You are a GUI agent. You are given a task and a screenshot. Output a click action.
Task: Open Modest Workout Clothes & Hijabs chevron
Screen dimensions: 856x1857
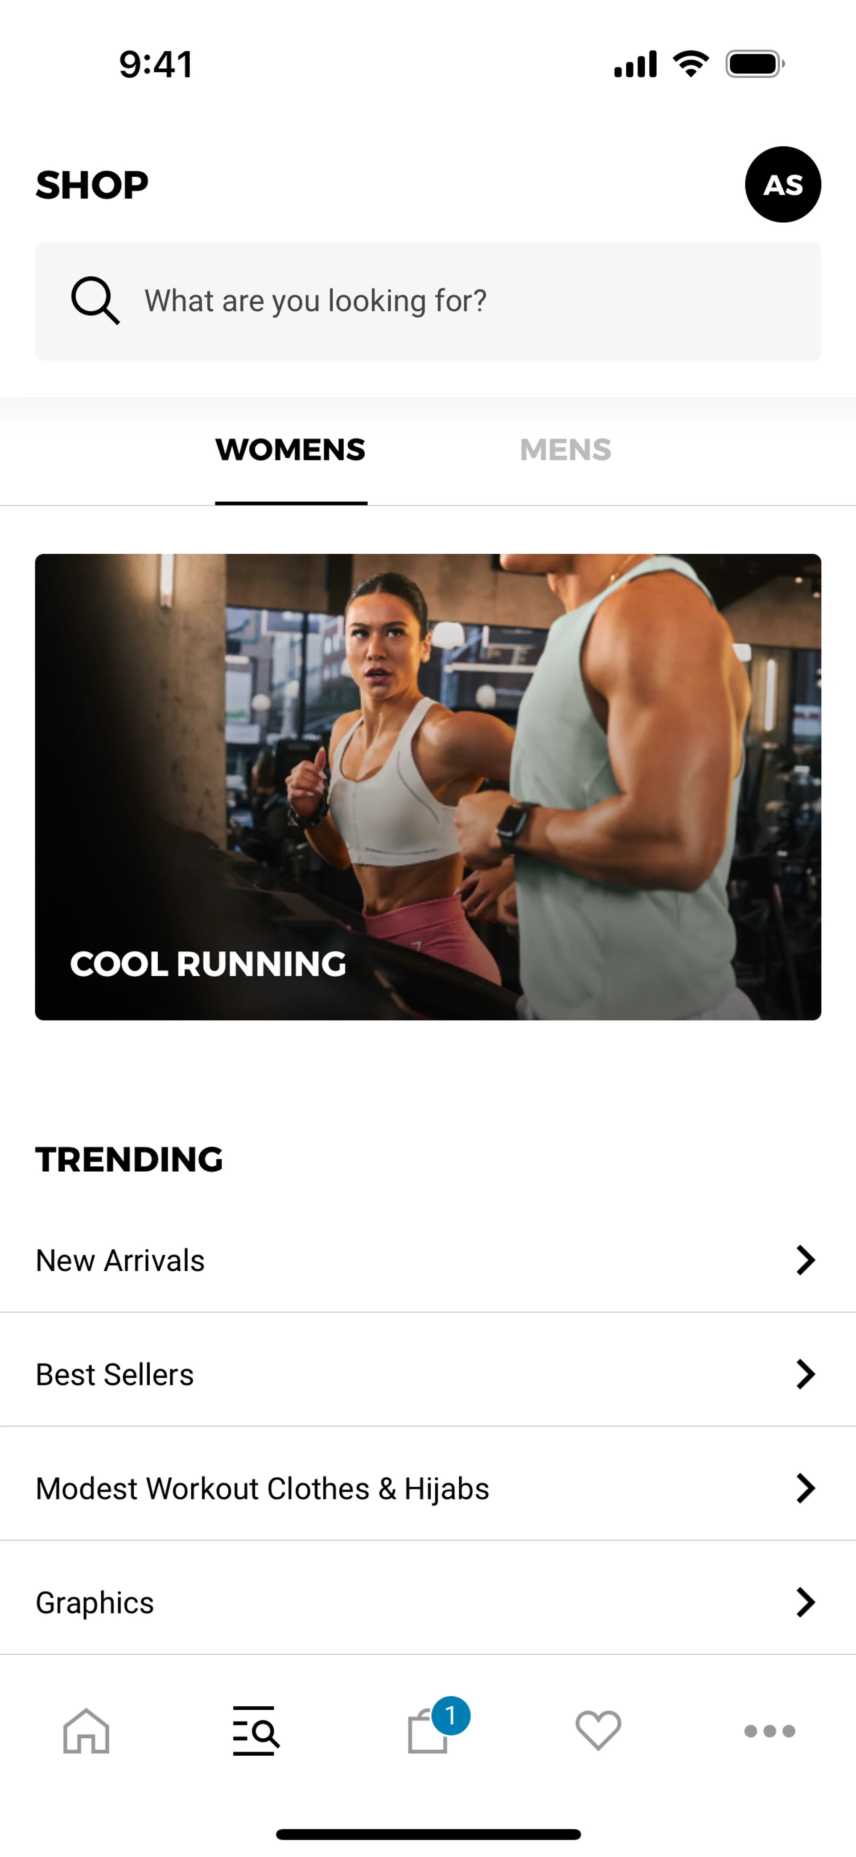tap(805, 1488)
